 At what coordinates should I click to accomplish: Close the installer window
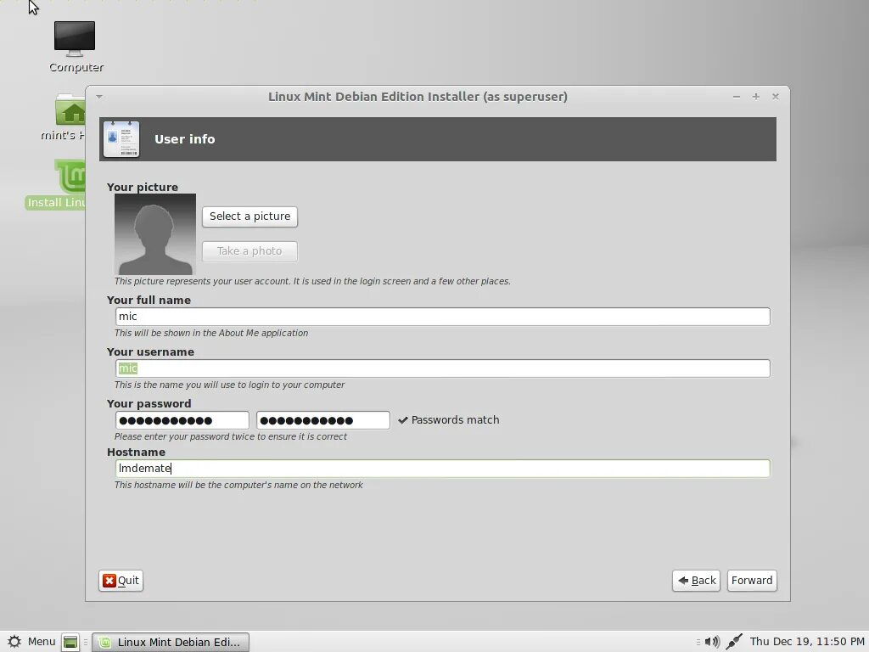tap(776, 97)
